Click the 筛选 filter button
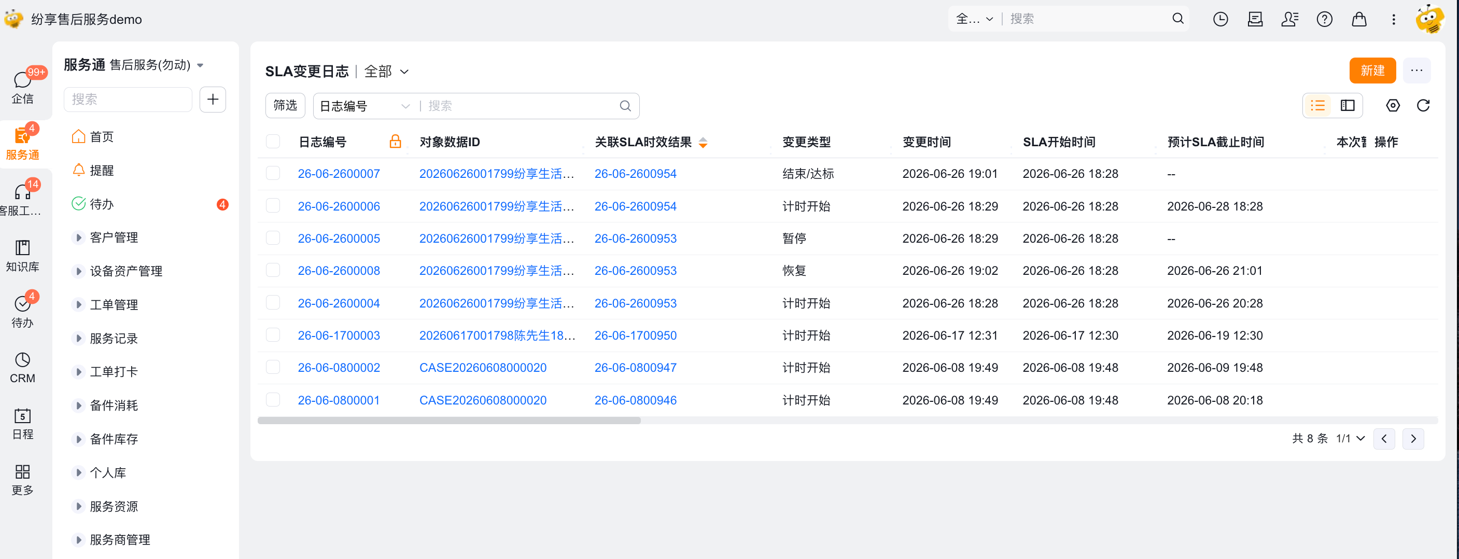Image resolution: width=1459 pixels, height=559 pixels. [285, 105]
